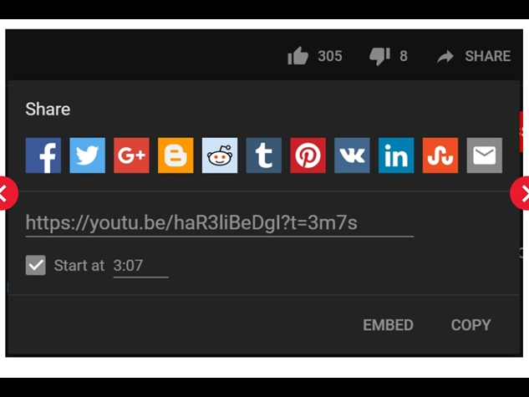Screen dimensions: 529x397
Task: Click the Start at time field 3:07
Action: 140,267
